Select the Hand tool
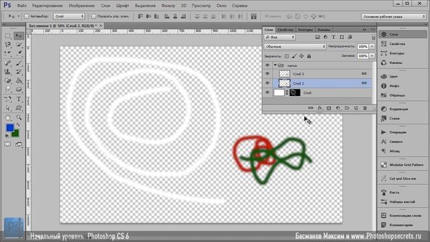The image size is (430, 242). pyautogui.click(x=7, y=118)
